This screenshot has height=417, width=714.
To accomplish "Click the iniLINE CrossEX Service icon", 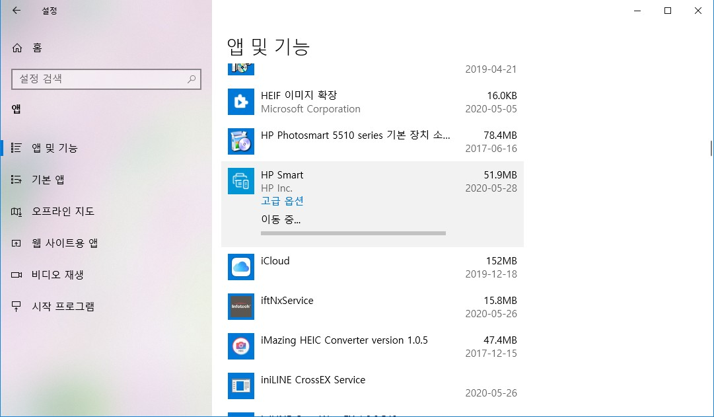I will 241,386.
